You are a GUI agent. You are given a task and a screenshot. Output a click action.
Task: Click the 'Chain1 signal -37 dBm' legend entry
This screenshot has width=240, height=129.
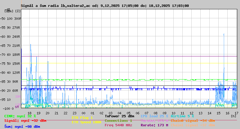(193, 125)
